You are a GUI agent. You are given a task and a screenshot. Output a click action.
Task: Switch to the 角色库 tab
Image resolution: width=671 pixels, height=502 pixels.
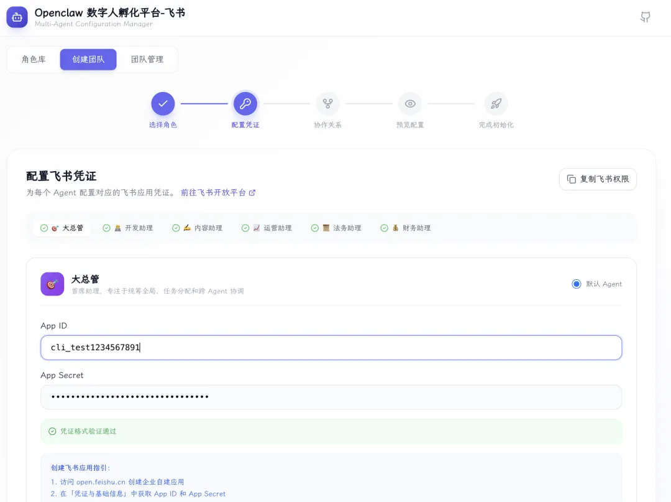click(x=34, y=60)
